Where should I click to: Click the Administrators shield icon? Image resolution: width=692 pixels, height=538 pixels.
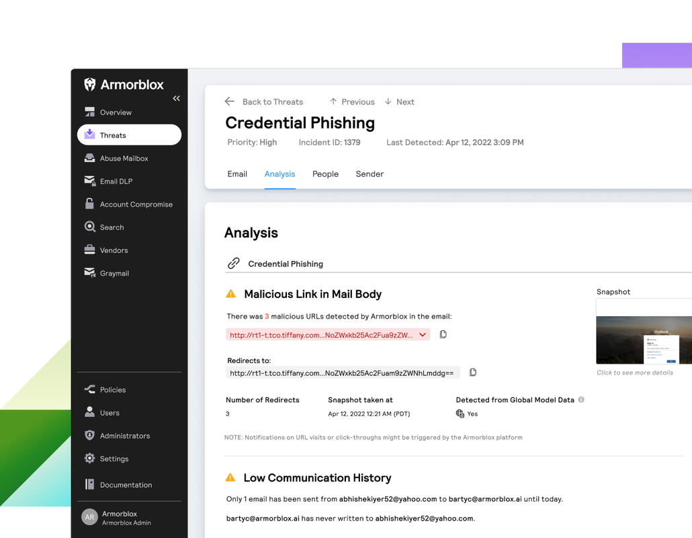click(89, 435)
